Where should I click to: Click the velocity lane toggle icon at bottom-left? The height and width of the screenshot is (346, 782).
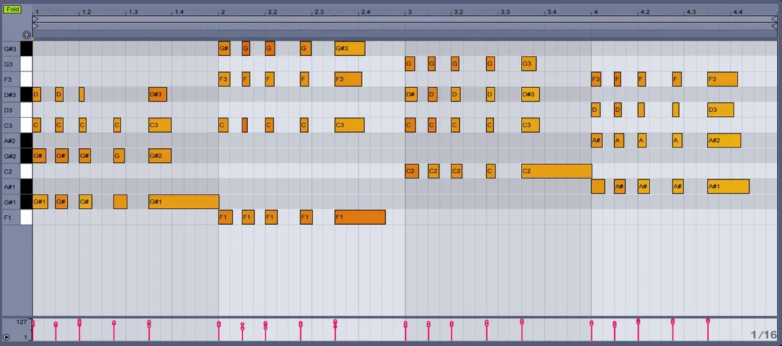point(6,337)
